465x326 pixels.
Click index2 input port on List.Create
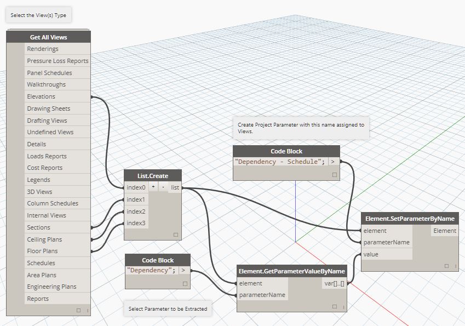click(x=136, y=211)
